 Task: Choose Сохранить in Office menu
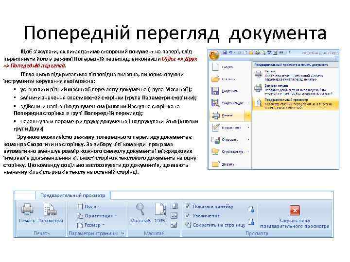[x=230, y=91]
